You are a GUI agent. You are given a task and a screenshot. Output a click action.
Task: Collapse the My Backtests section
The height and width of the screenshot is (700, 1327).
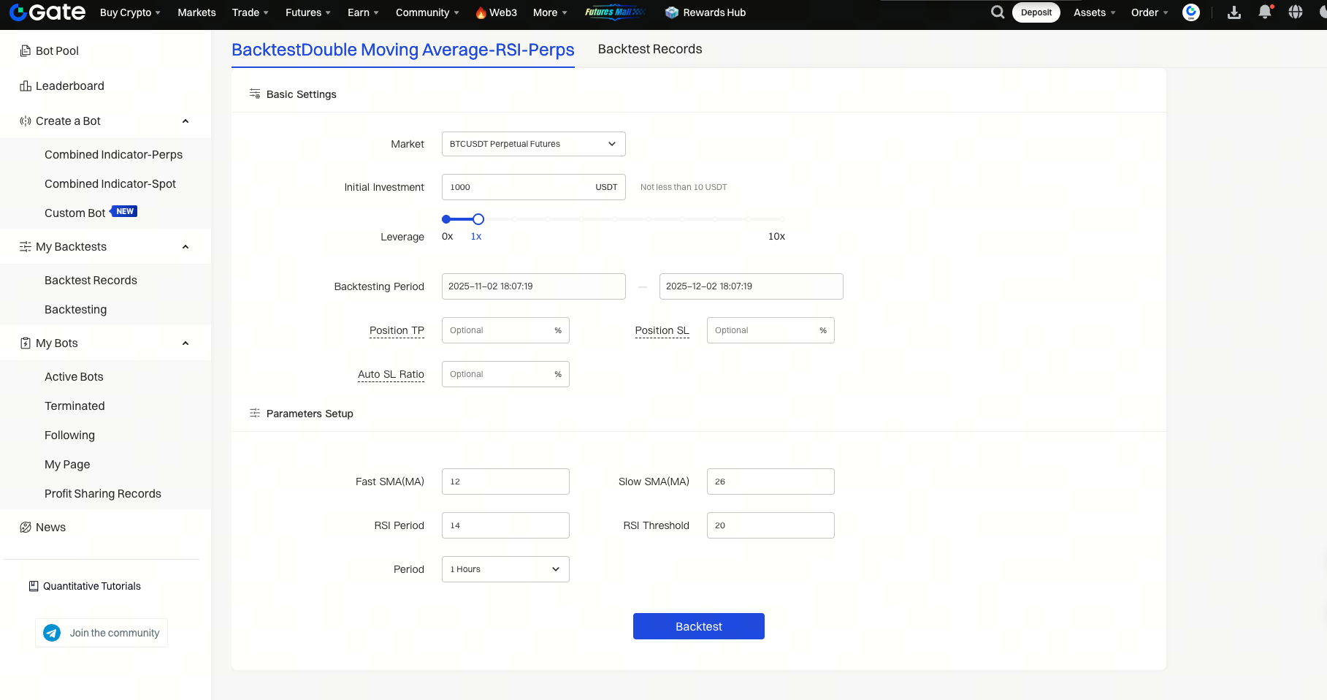click(186, 247)
